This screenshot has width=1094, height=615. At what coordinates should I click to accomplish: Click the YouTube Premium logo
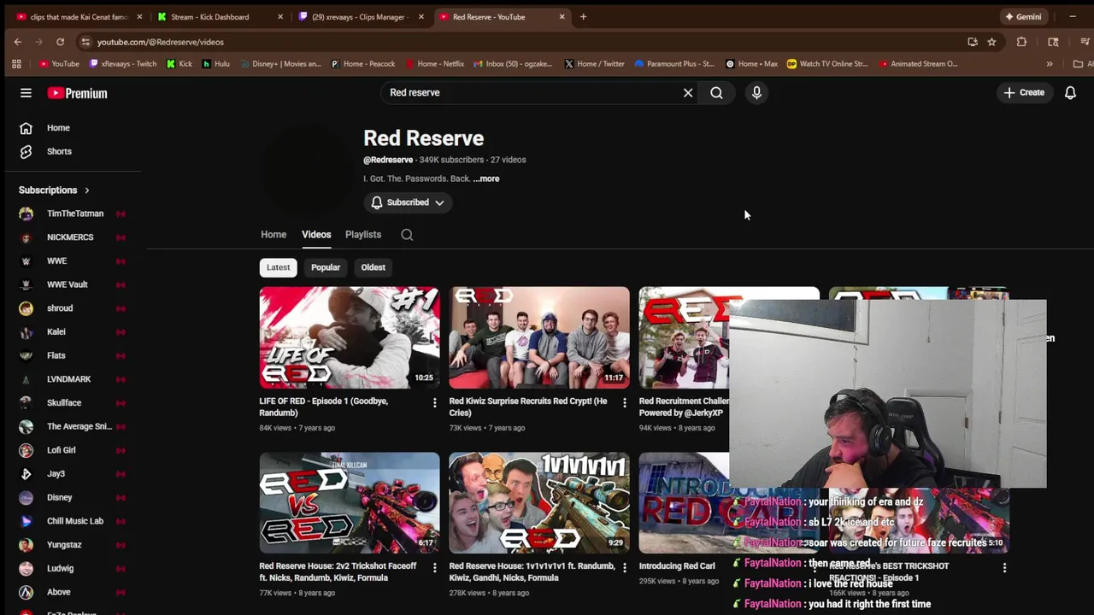[x=77, y=93]
